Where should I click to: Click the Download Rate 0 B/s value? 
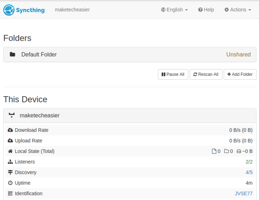241,130
